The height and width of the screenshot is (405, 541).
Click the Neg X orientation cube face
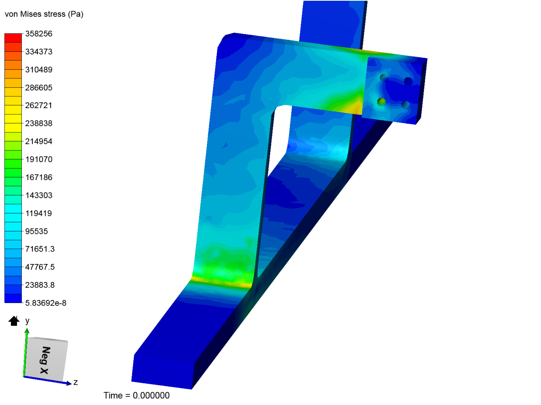(46, 359)
